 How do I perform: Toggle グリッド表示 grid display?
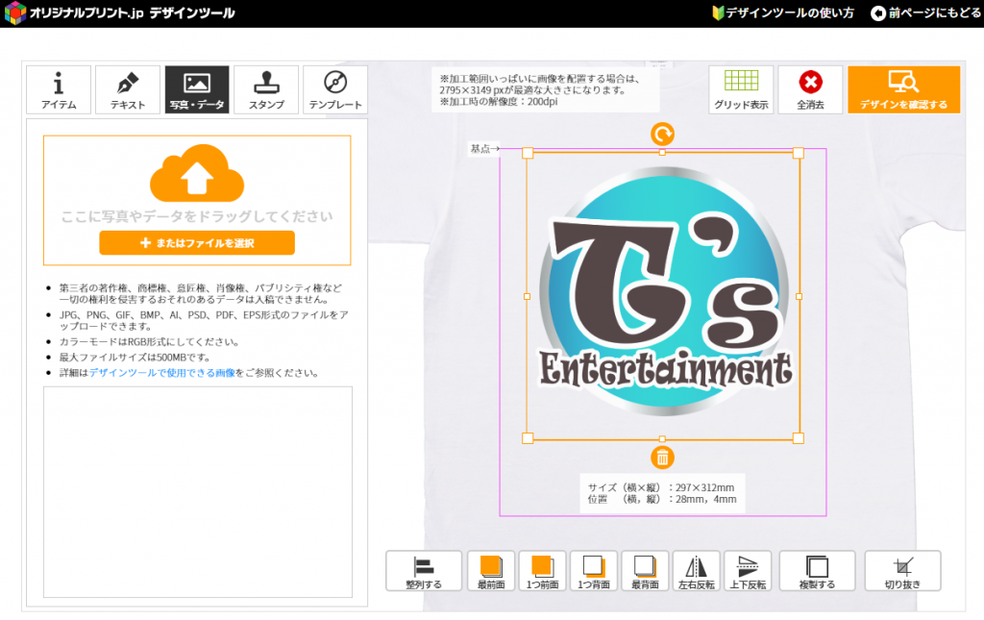[741, 89]
